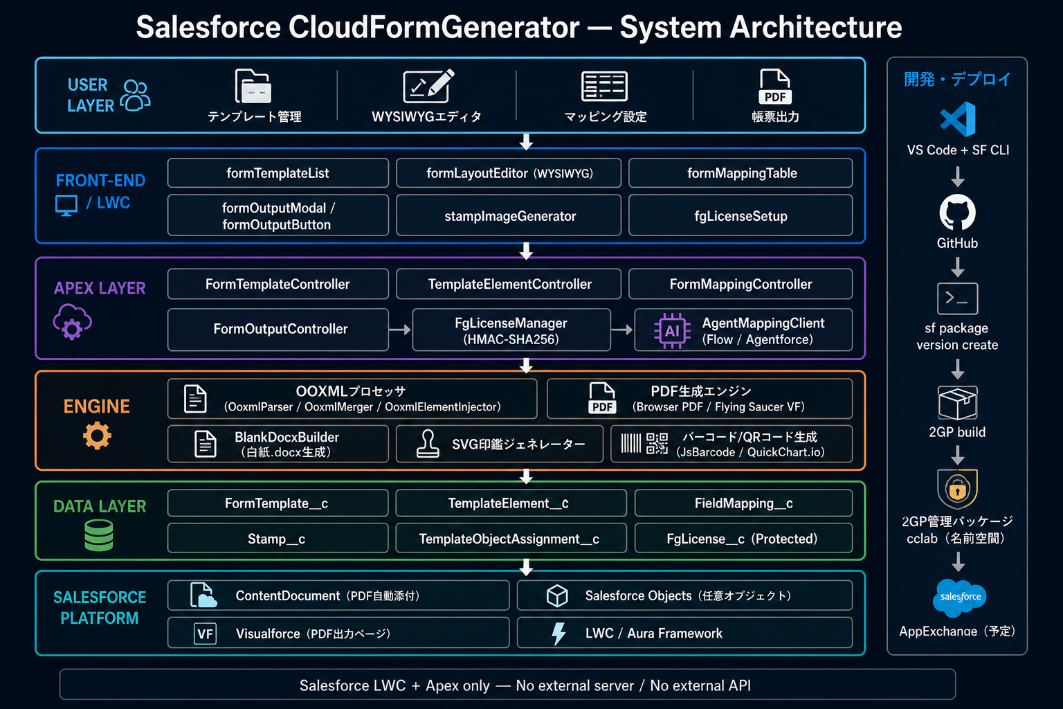Click the 開発・デプロイ heading
1063x709 pixels.
tap(957, 79)
